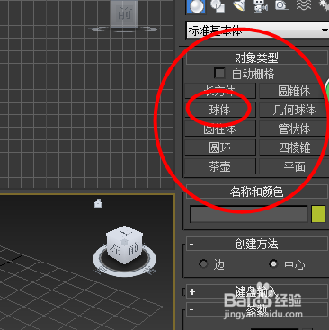Screen dimensions: 329x330
Task: Open the Cameras category icon
Action: 261,5
